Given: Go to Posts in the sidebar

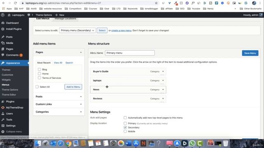Looking at the screenshot, I should tap(9, 37).
